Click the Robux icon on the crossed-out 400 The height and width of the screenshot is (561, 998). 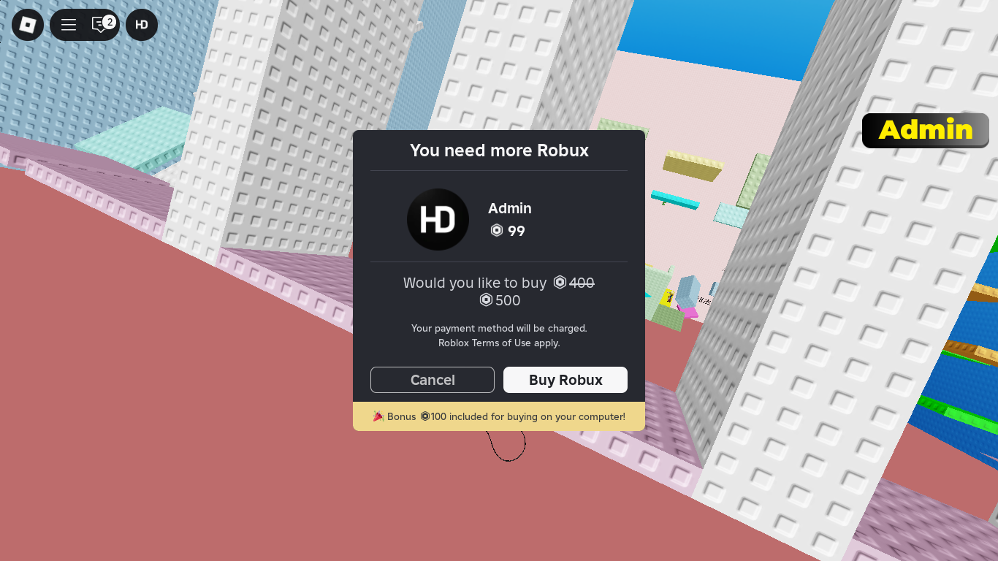click(561, 283)
